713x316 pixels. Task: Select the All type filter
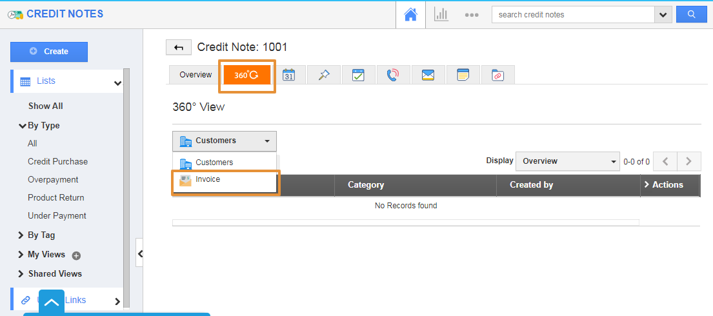32,144
